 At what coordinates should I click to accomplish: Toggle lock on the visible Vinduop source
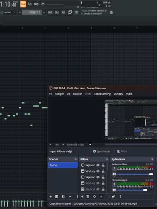click(x=103, y=171)
